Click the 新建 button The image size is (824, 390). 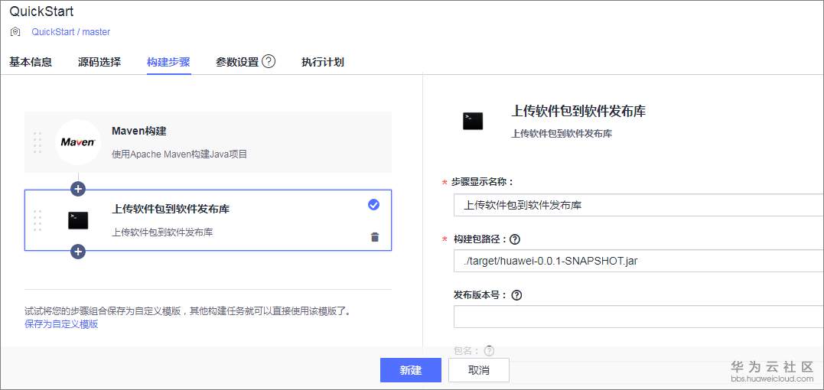coord(411,370)
